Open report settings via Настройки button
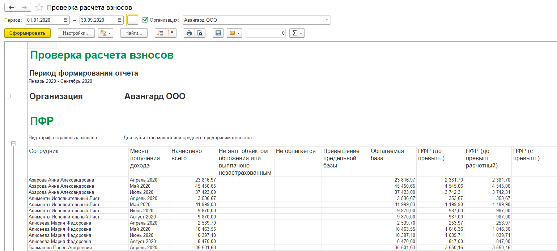The height and width of the screenshot is (251, 557). pos(76,33)
